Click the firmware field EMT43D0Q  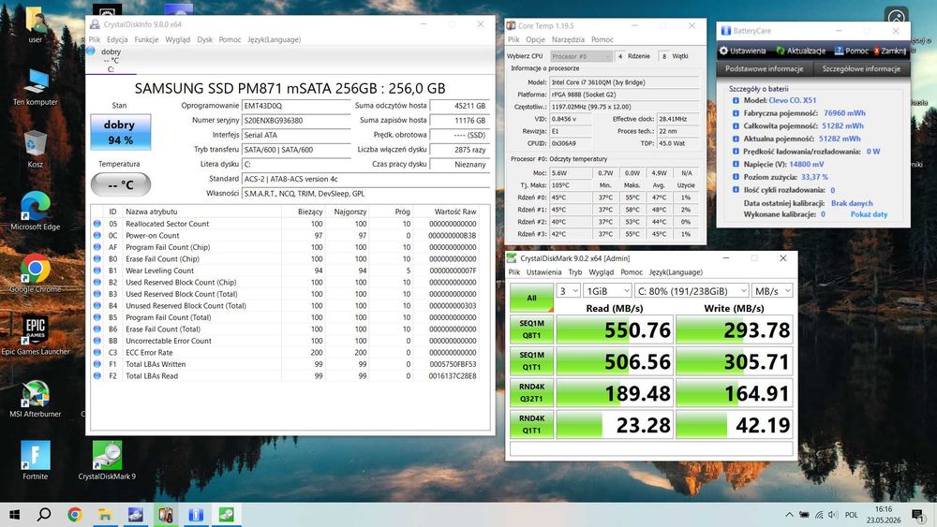(296, 106)
